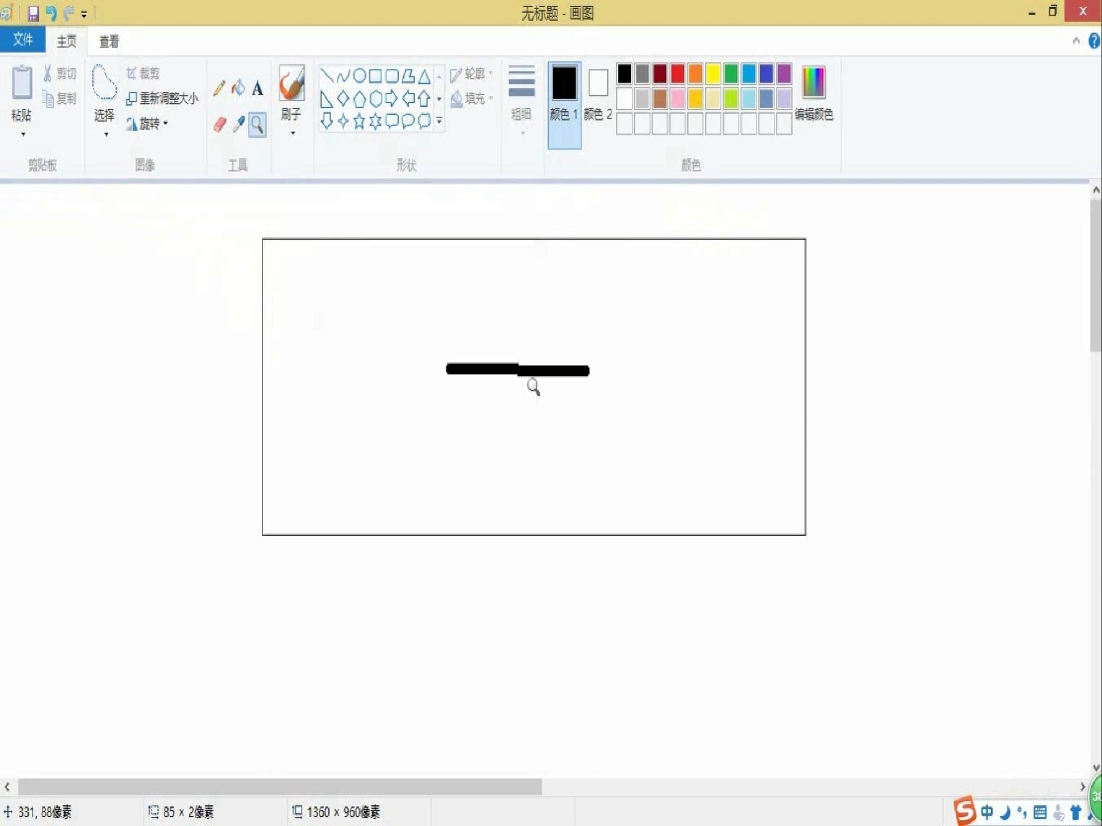Select the Pencil tool
The image size is (1102, 826).
[219, 89]
